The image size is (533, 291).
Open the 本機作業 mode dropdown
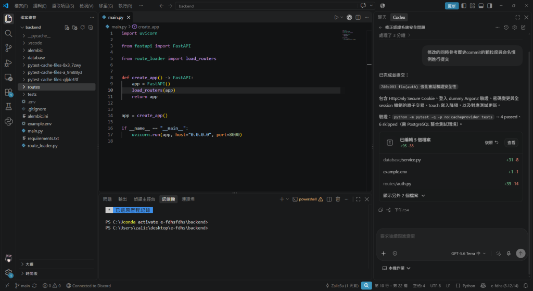[x=396, y=268]
